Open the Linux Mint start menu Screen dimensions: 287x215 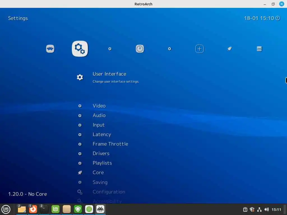point(6,209)
